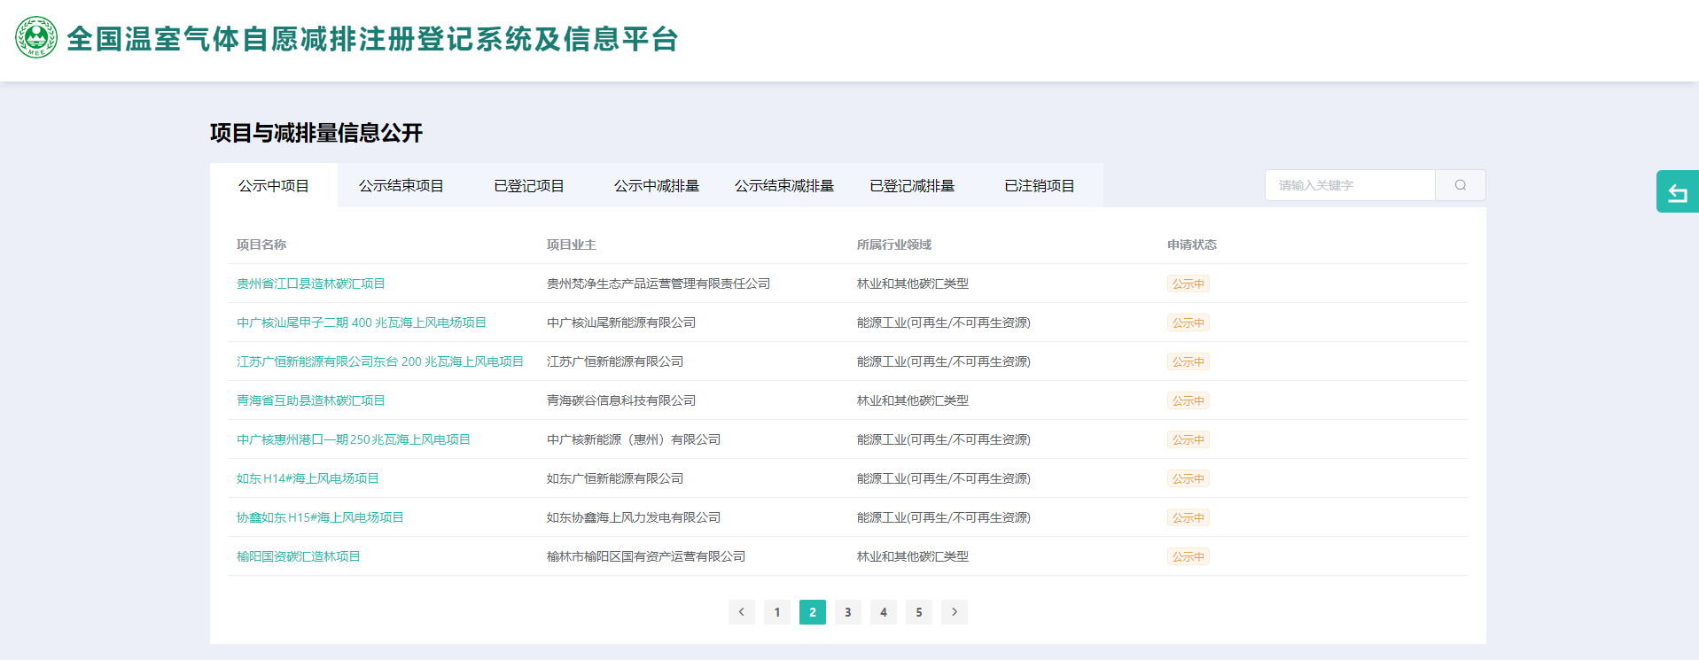Switch to 公示结束项目 tab
The image size is (1699, 660).
(x=401, y=185)
